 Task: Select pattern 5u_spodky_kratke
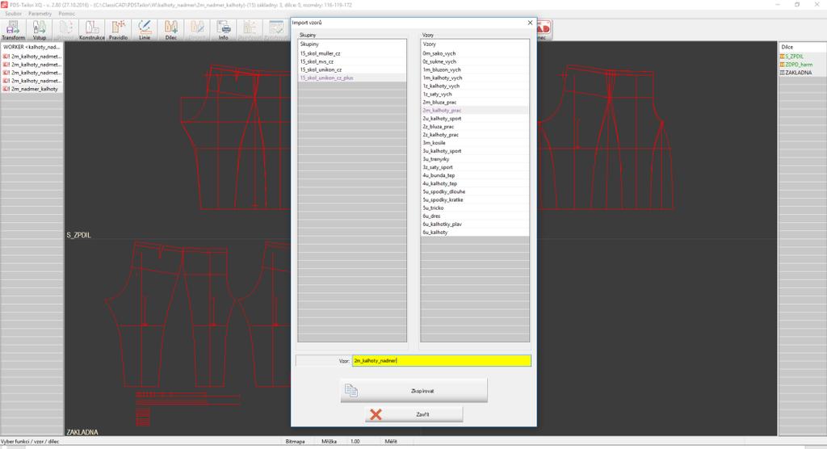point(475,199)
